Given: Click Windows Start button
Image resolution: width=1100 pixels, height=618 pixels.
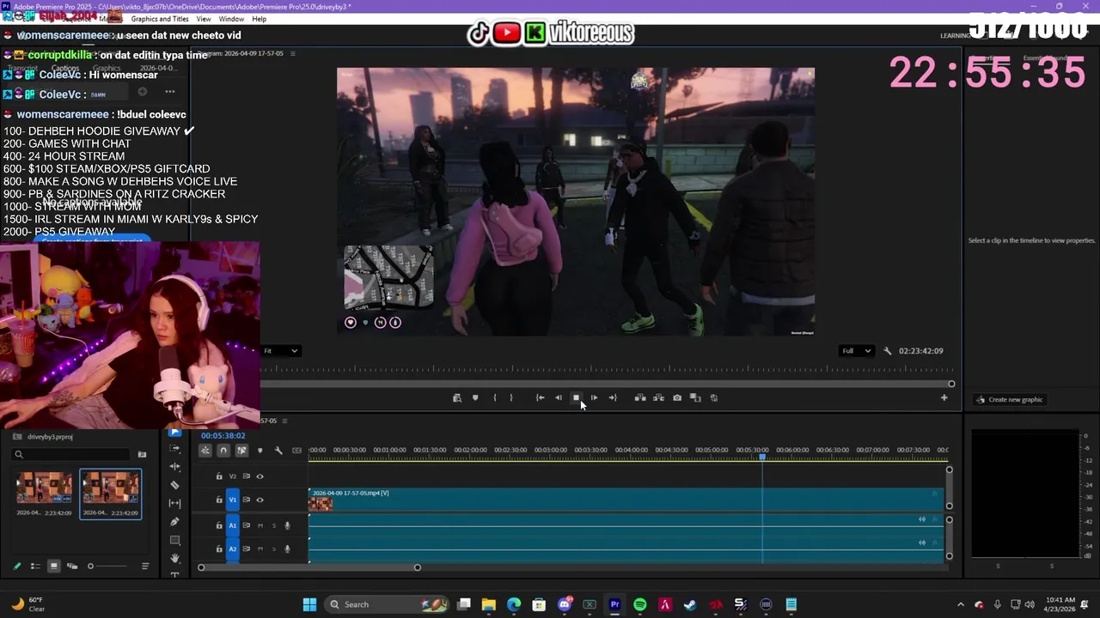Looking at the screenshot, I should click(x=309, y=604).
